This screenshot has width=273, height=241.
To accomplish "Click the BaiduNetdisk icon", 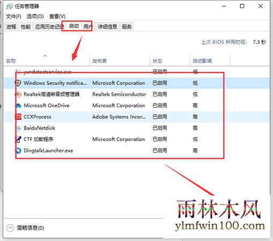I will [x=18, y=128].
